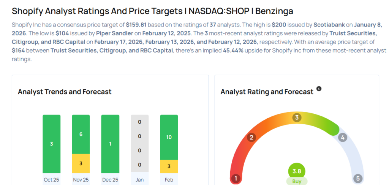Click the green 3.8 rating circle
The height and width of the screenshot is (185, 389).
pos(297,171)
